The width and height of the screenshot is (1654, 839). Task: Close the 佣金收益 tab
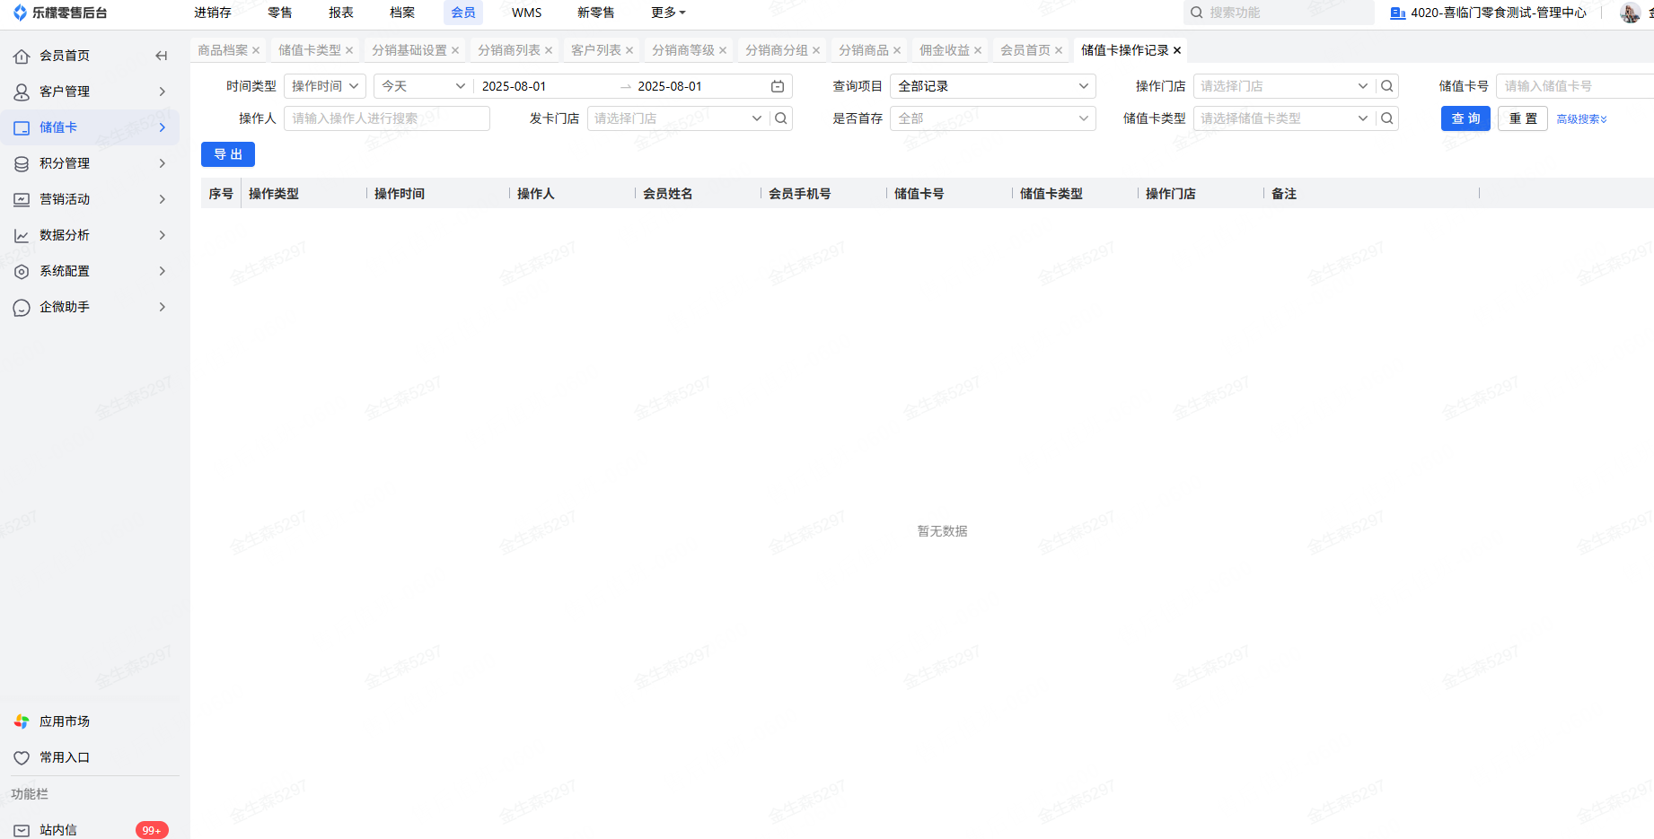pyautogui.click(x=978, y=50)
